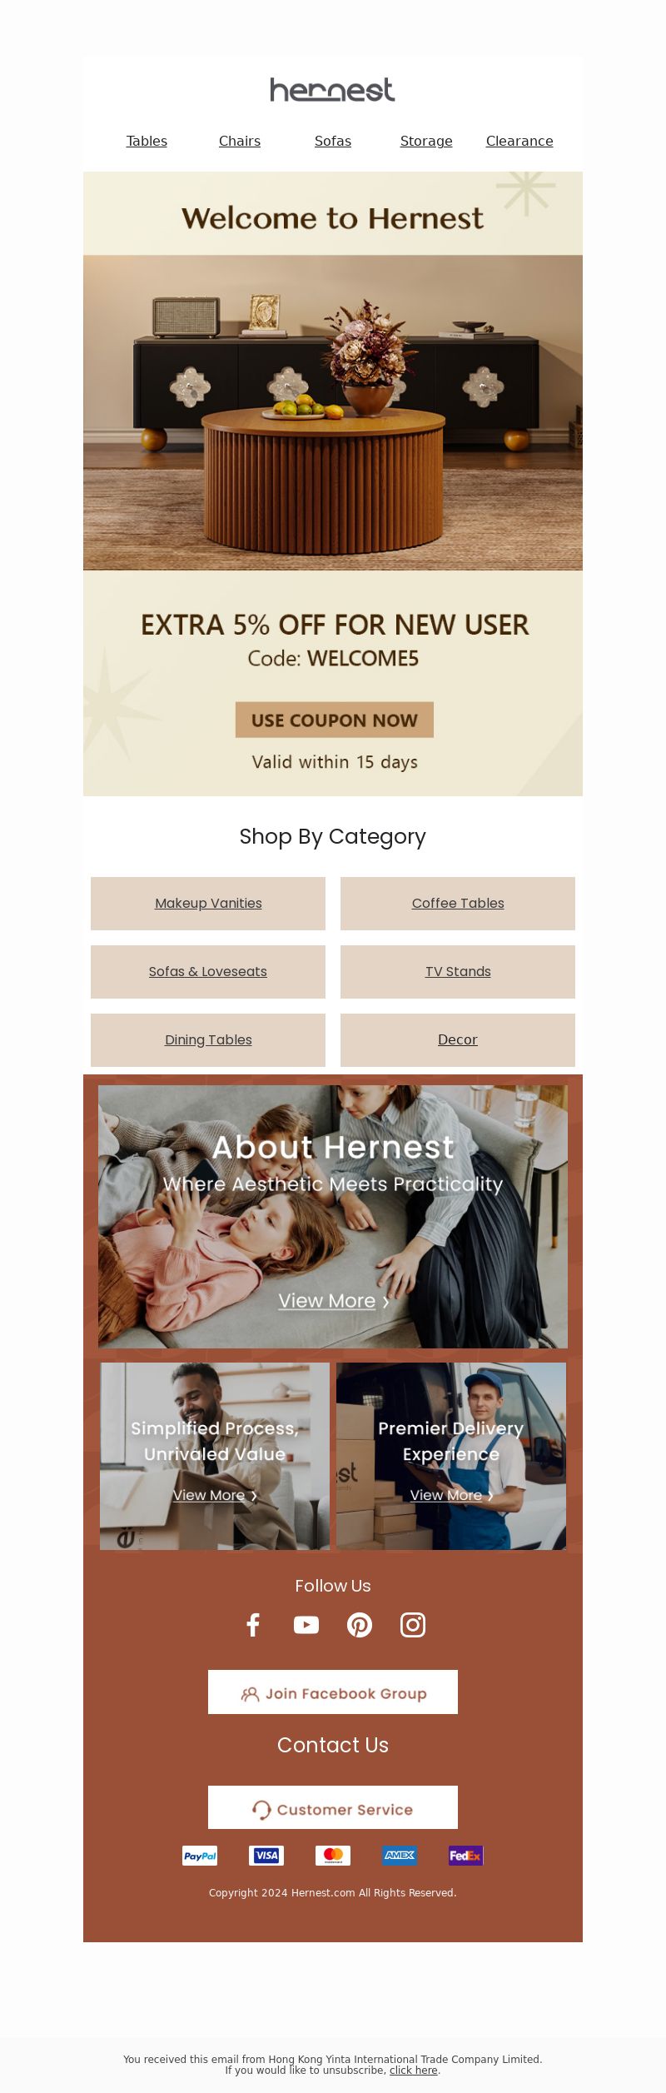Open the Tables navigation link
Screen dimensions: 666x2093
(147, 142)
